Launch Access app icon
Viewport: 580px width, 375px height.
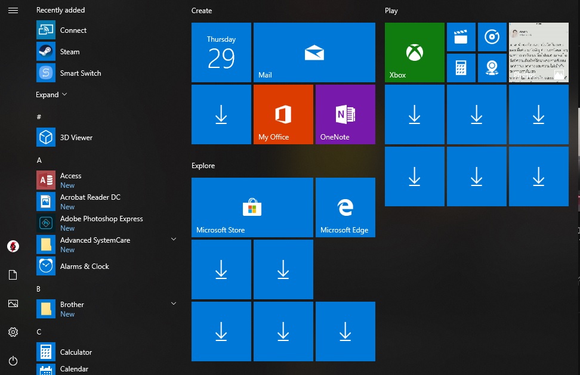click(46, 180)
